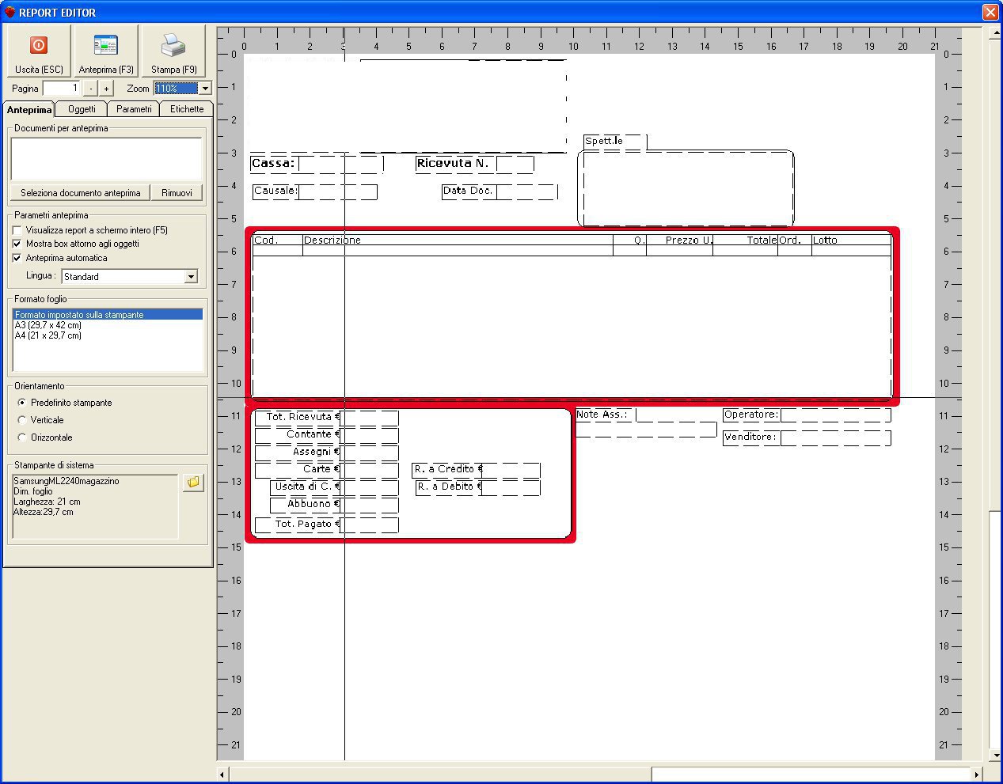
Task: Increase page with plus button
Action: 107,89
